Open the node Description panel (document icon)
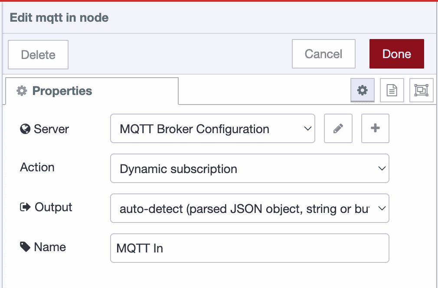The width and height of the screenshot is (438, 288). 392,90
